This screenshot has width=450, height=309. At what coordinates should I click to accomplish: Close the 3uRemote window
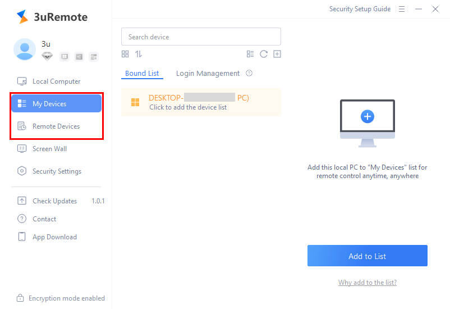435,9
